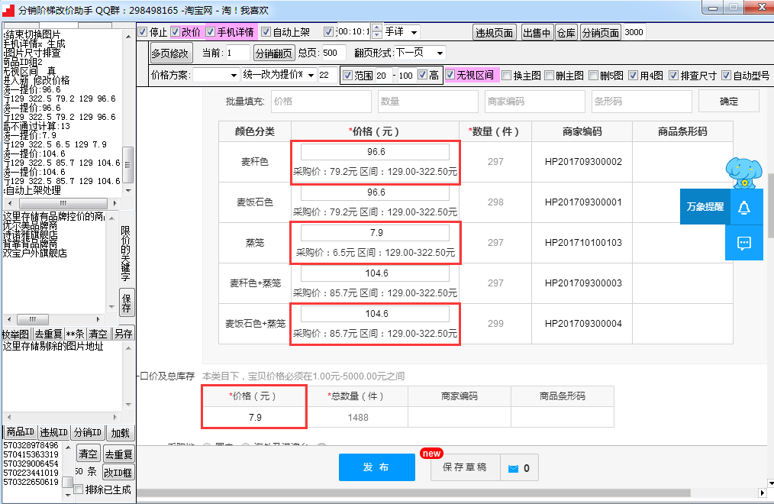
Task: Switch to the 违规ID tab
Action: pos(53,432)
